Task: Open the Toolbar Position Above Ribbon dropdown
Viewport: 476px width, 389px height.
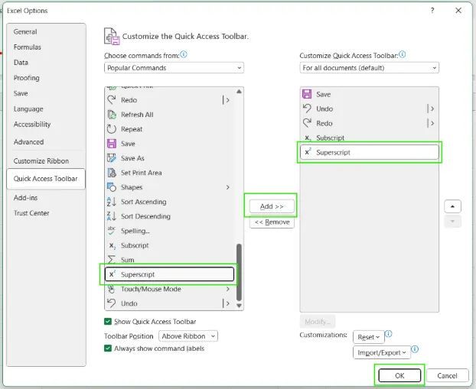Action: (x=188, y=336)
